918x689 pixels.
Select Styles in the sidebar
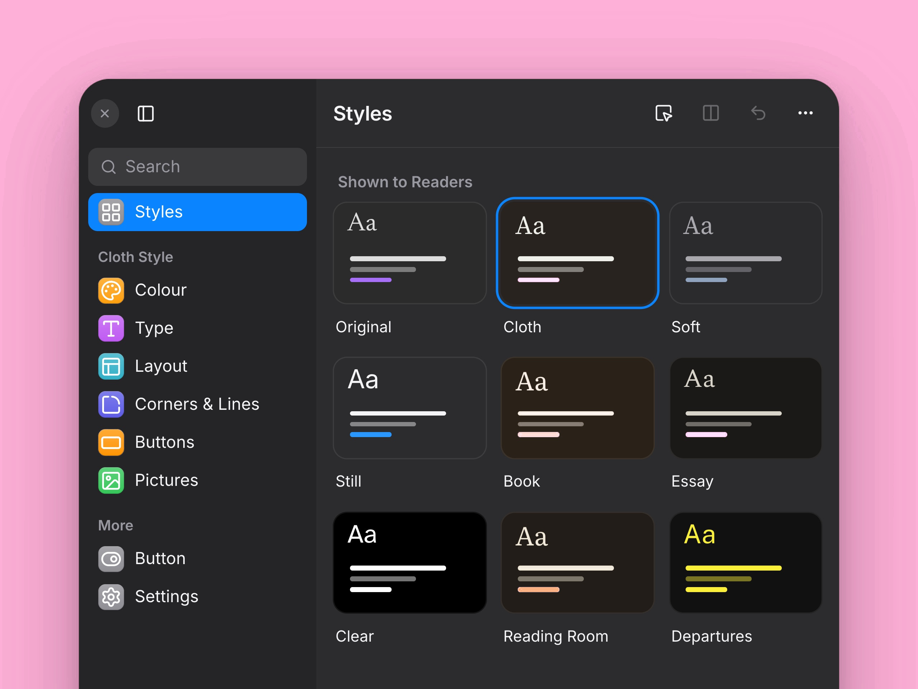coord(198,212)
